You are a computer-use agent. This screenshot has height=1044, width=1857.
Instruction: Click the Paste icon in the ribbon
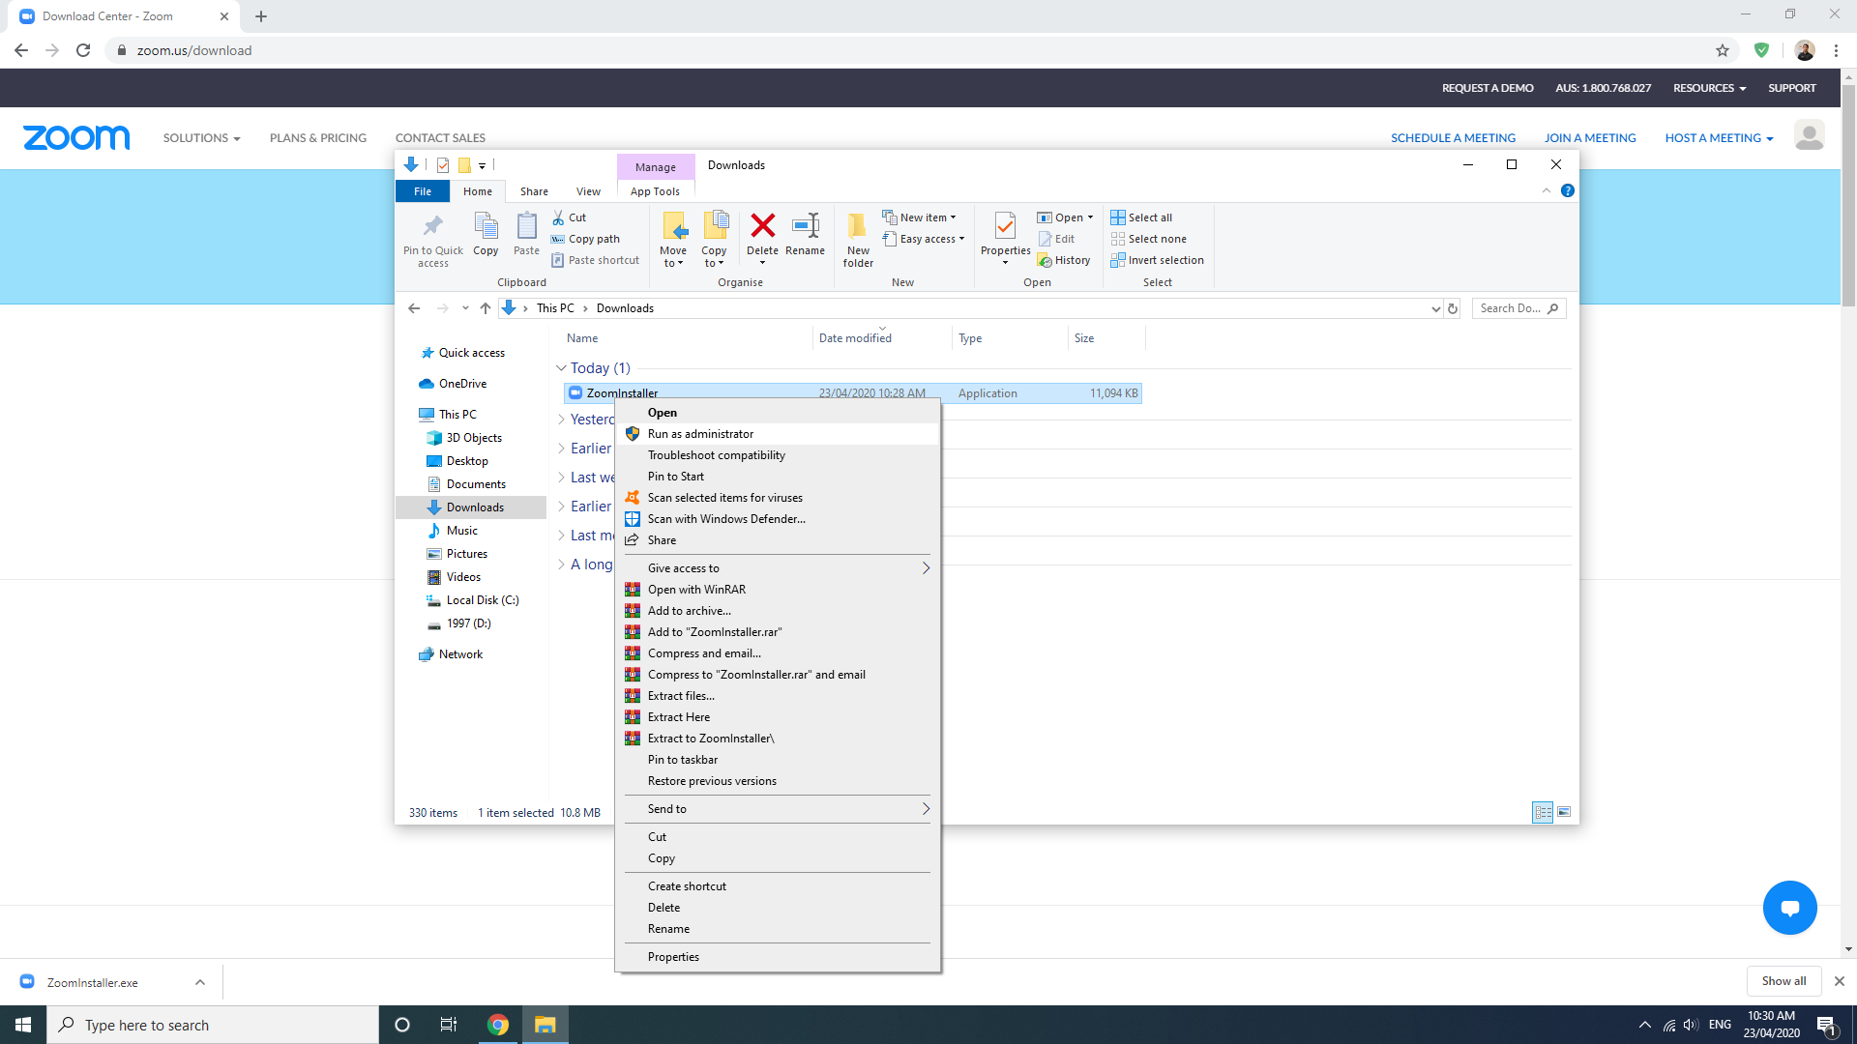pos(526,226)
